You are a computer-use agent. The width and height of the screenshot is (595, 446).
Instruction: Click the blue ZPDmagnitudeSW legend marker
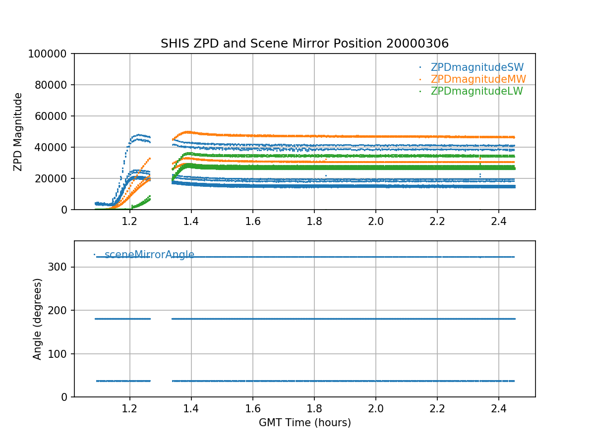pyautogui.click(x=420, y=67)
